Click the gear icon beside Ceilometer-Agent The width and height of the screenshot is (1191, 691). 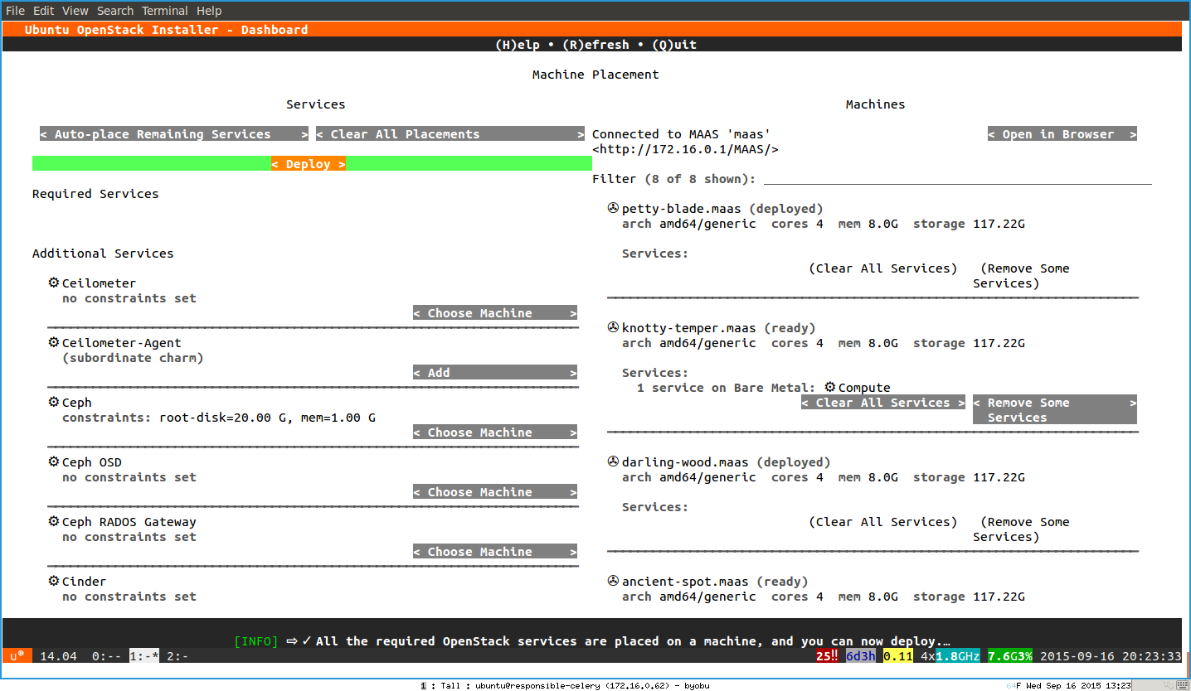pyautogui.click(x=54, y=343)
